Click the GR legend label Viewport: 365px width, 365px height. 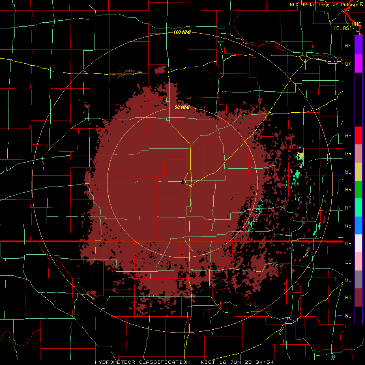pyautogui.click(x=348, y=154)
